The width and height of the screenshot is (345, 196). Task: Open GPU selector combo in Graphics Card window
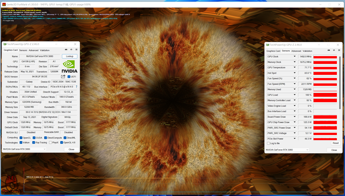(x=24, y=149)
